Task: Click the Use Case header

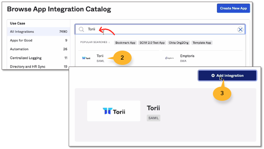Action: (x=18, y=23)
